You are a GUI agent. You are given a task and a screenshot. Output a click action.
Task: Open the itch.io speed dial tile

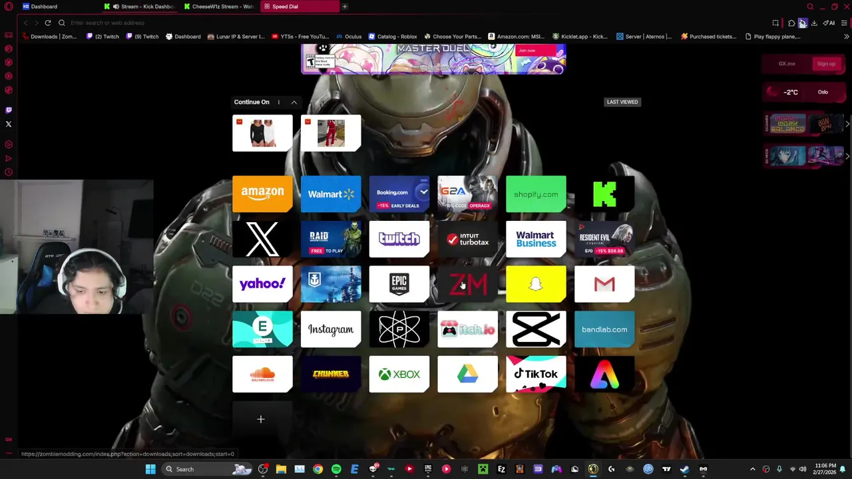pos(467,329)
